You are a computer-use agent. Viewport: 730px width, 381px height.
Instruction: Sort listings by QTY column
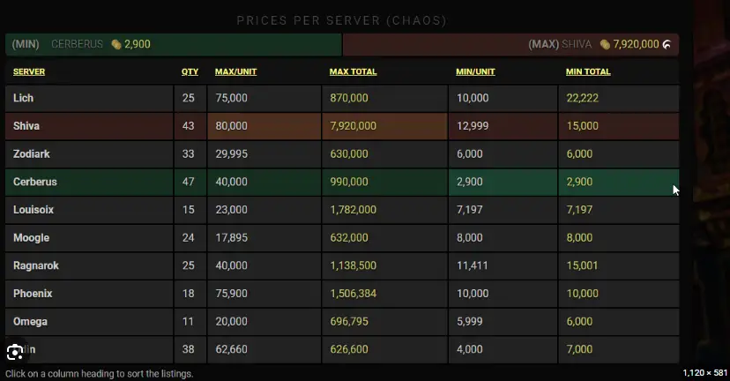coord(190,71)
